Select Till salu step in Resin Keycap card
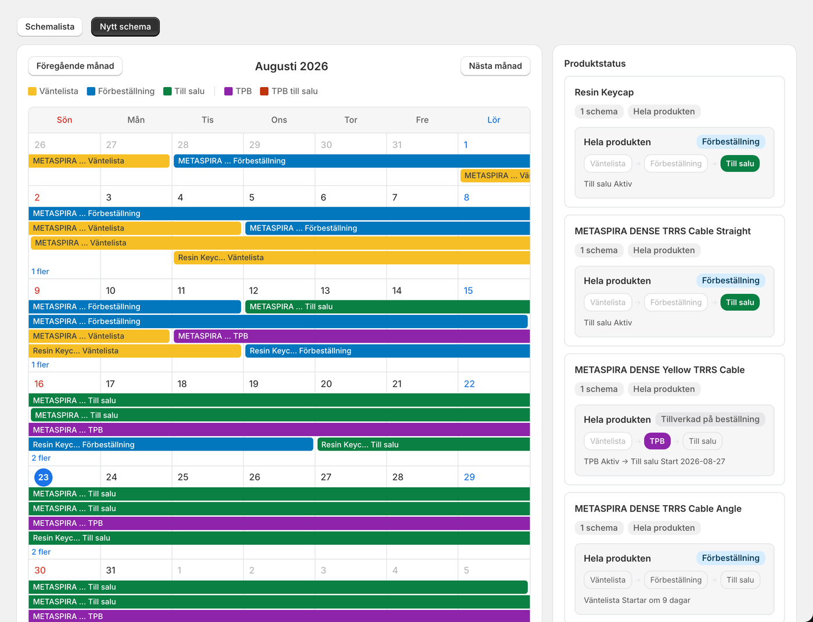 pyautogui.click(x=740, y=164)
